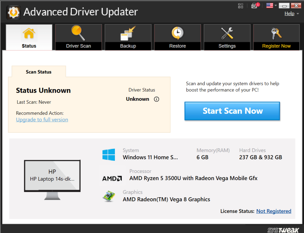Viewport: 304px width, 233px height.
Task: Click the Windows logo next to System
Action: 109,155
